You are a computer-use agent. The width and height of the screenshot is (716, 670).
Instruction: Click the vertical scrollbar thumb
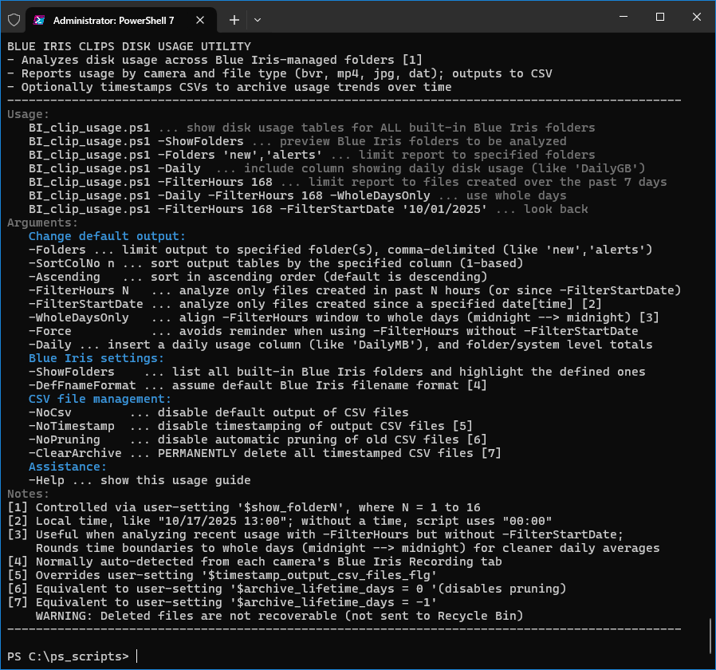tap(710, 635)
